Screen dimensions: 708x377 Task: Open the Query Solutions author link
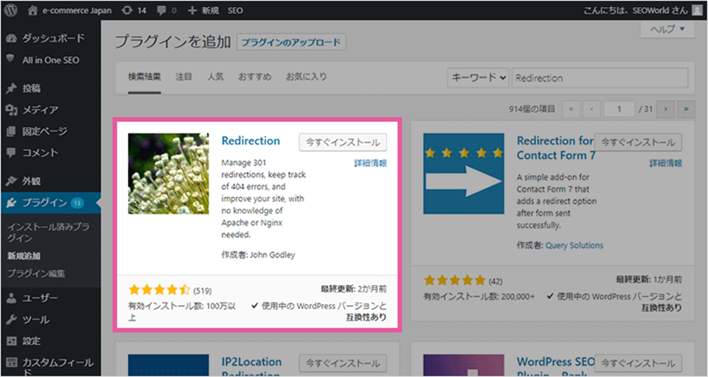click(x=574, y=245)
